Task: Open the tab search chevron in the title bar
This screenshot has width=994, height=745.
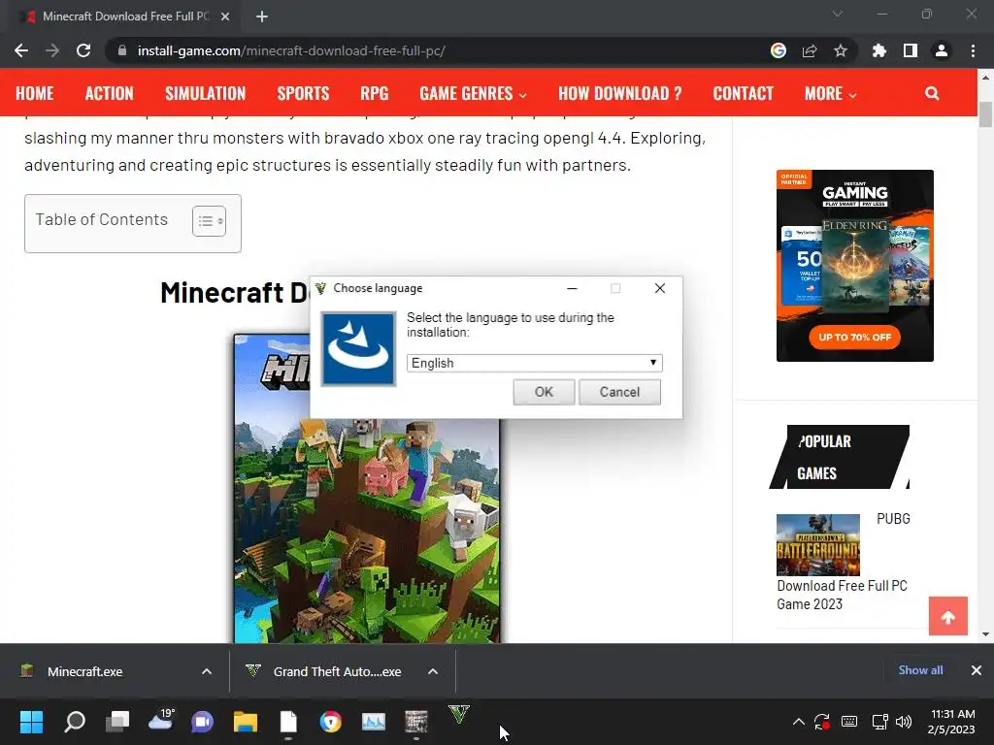Action: click(838, 14)
